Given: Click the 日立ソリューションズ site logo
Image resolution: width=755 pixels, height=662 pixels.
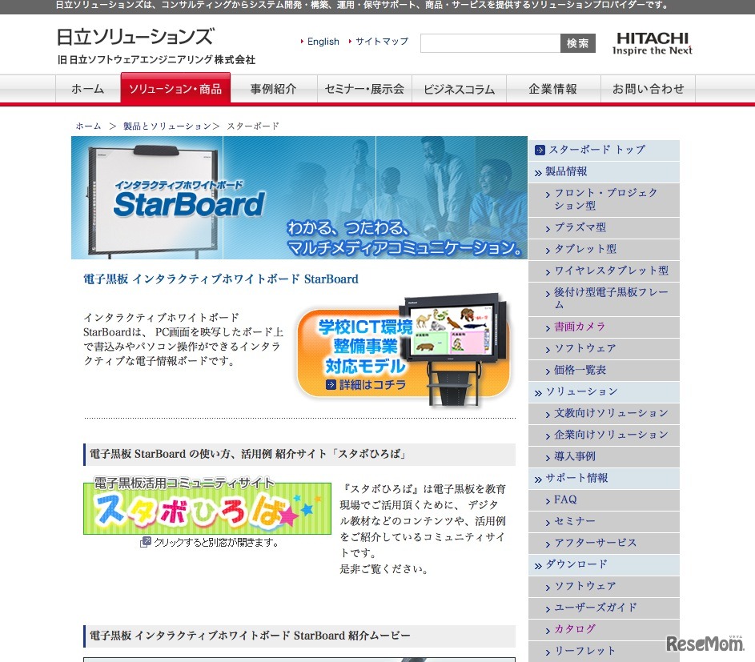Looking at the screenshot, I should click(x=132, y=37).
